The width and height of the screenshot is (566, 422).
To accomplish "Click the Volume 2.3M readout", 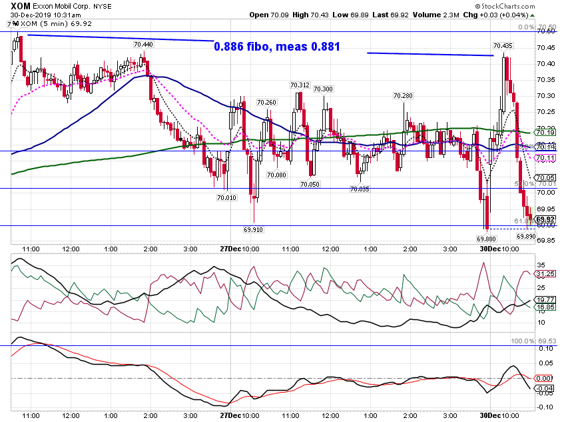I will 435,15.
